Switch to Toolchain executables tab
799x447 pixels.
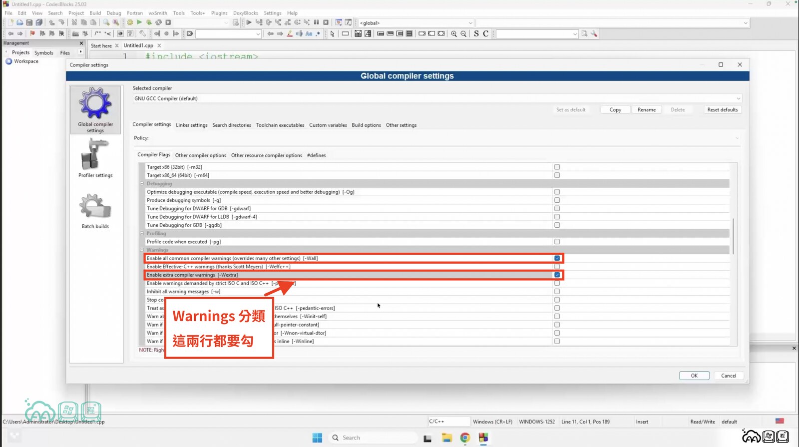[x=280, y=125]
